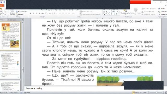The width and height of the screenshot is (167, 94).
Task: Align text right in paragraph group
Action: coord(66,14)
